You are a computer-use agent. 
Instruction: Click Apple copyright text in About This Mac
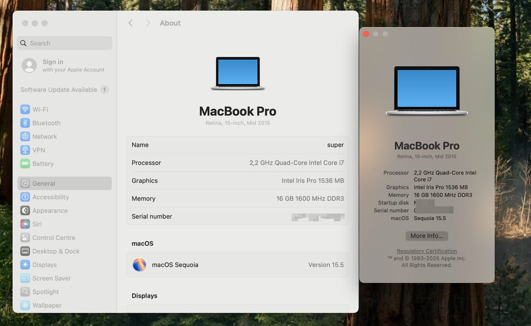426,261
